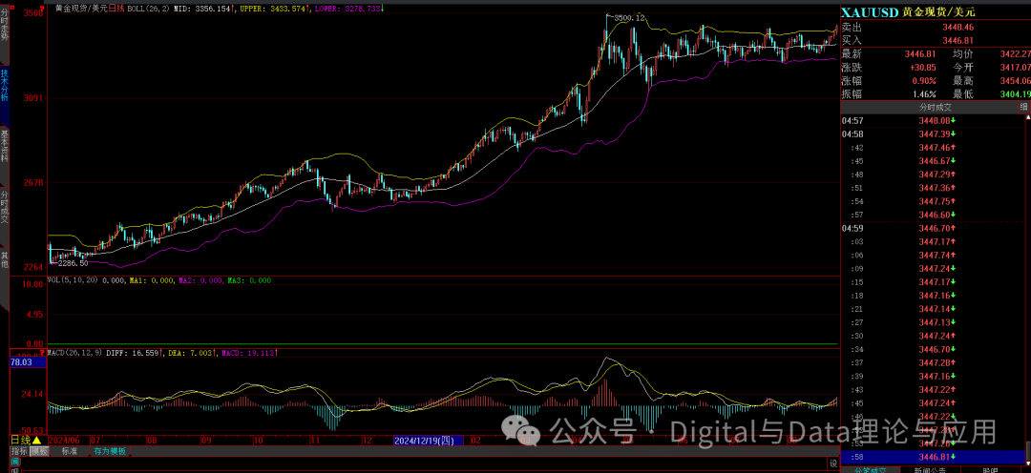This screenshot has width=1031, height=473.
Task: Click the BOLL UPPER value 3433.574
Action: coord(288,8)
